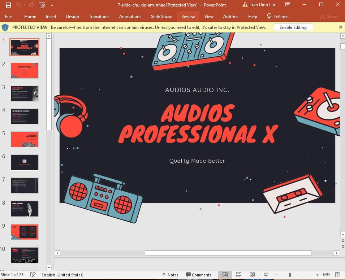Screen dimensions: 345x280
Task: Open the Customize Quick Access Toolbar dropdown
Action: coord(52,5)
